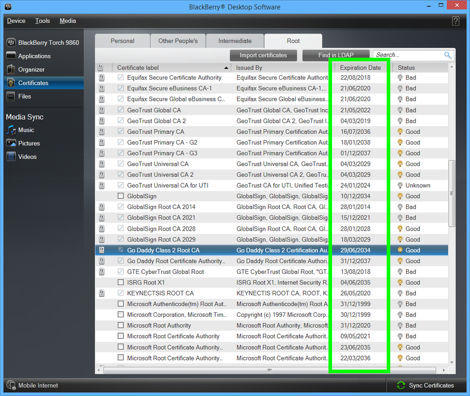This screenshot has width=470, height=396.
Task: Click the device column header icon
Action: pyautogui.click(x=101, y=68)
